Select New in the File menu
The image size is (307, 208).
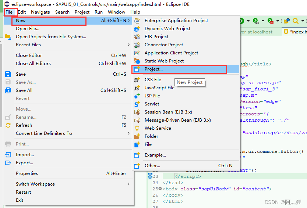pyautogui.click(x=68, y=21)
